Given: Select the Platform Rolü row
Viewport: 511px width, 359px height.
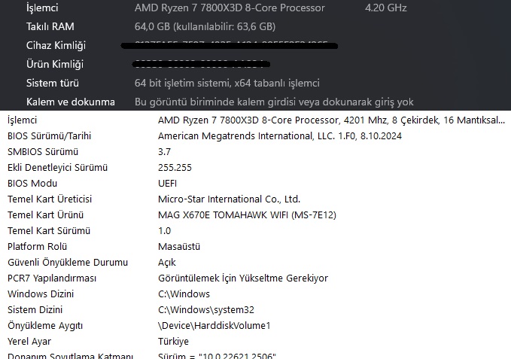Looking at the screenshot, I should (38, 247).
